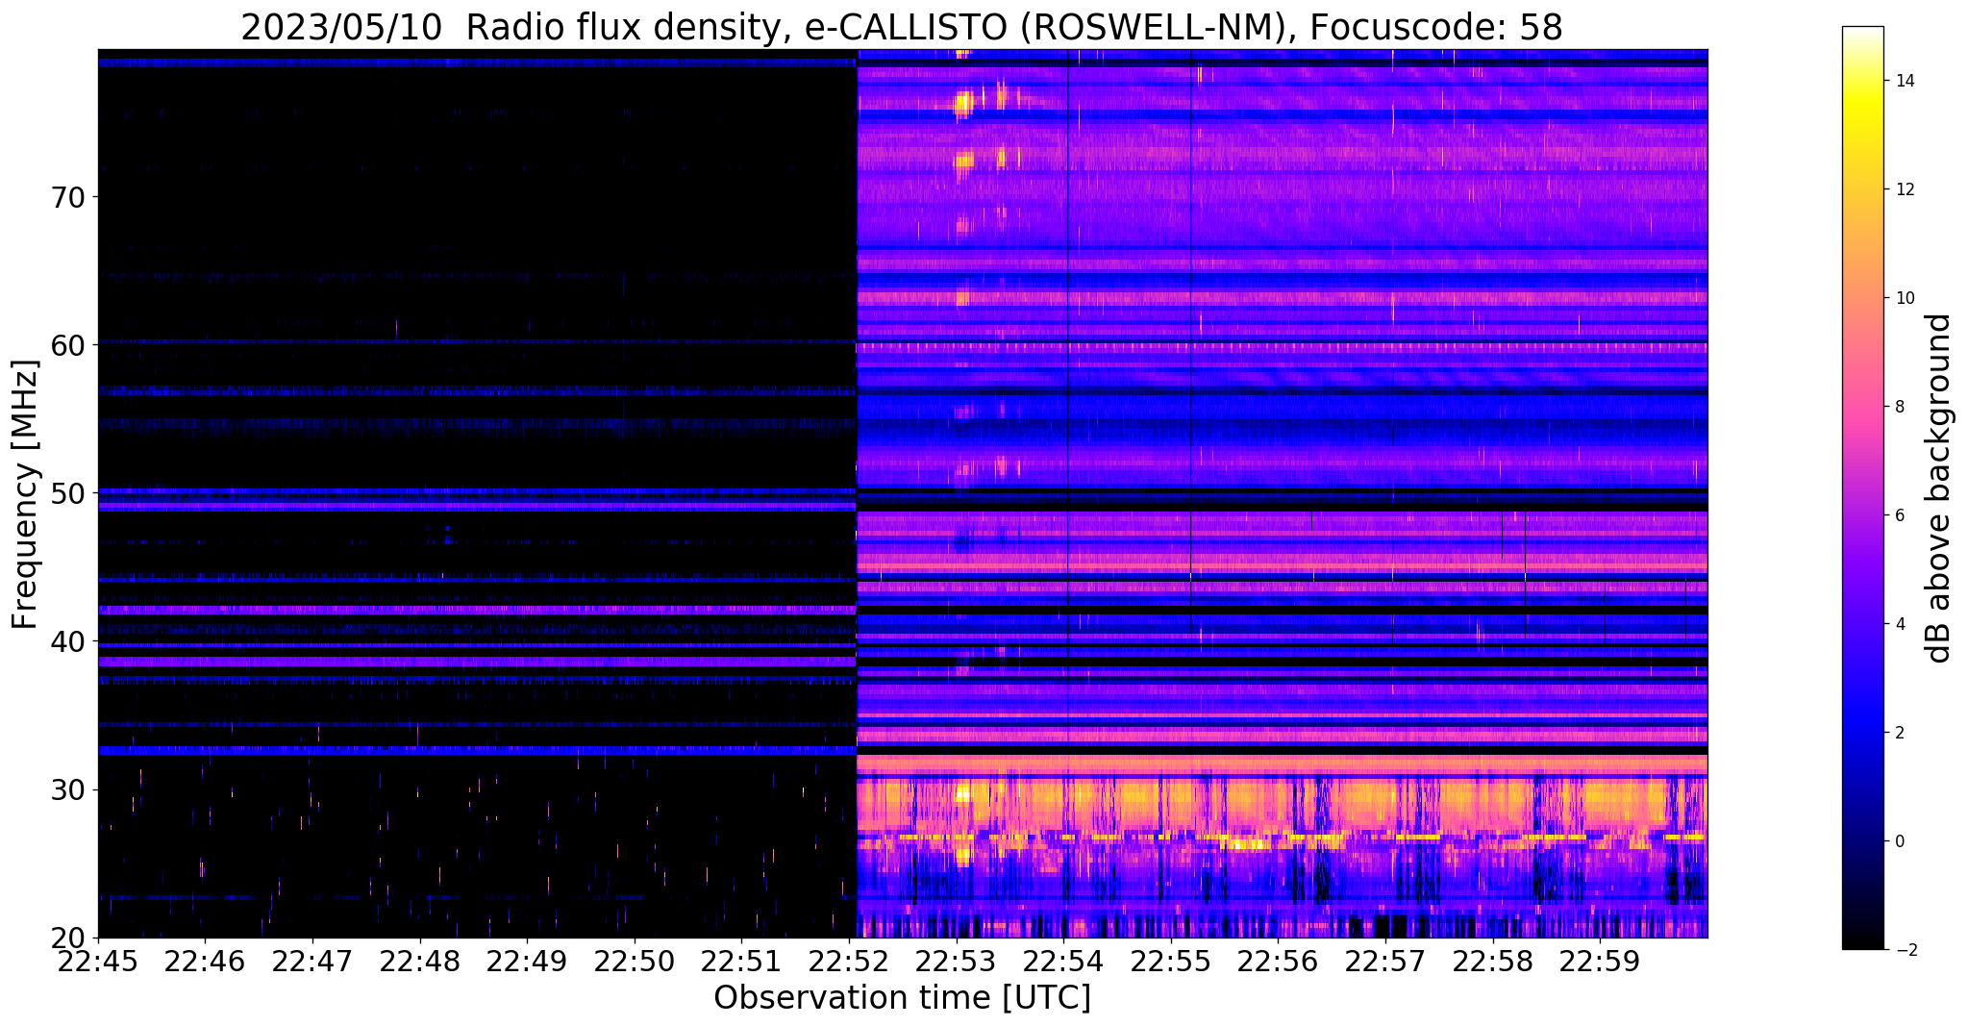Click the colorbar tick label 0
The width and height of the screenshot is (1968, 1026).
[x=1899, y=841]
